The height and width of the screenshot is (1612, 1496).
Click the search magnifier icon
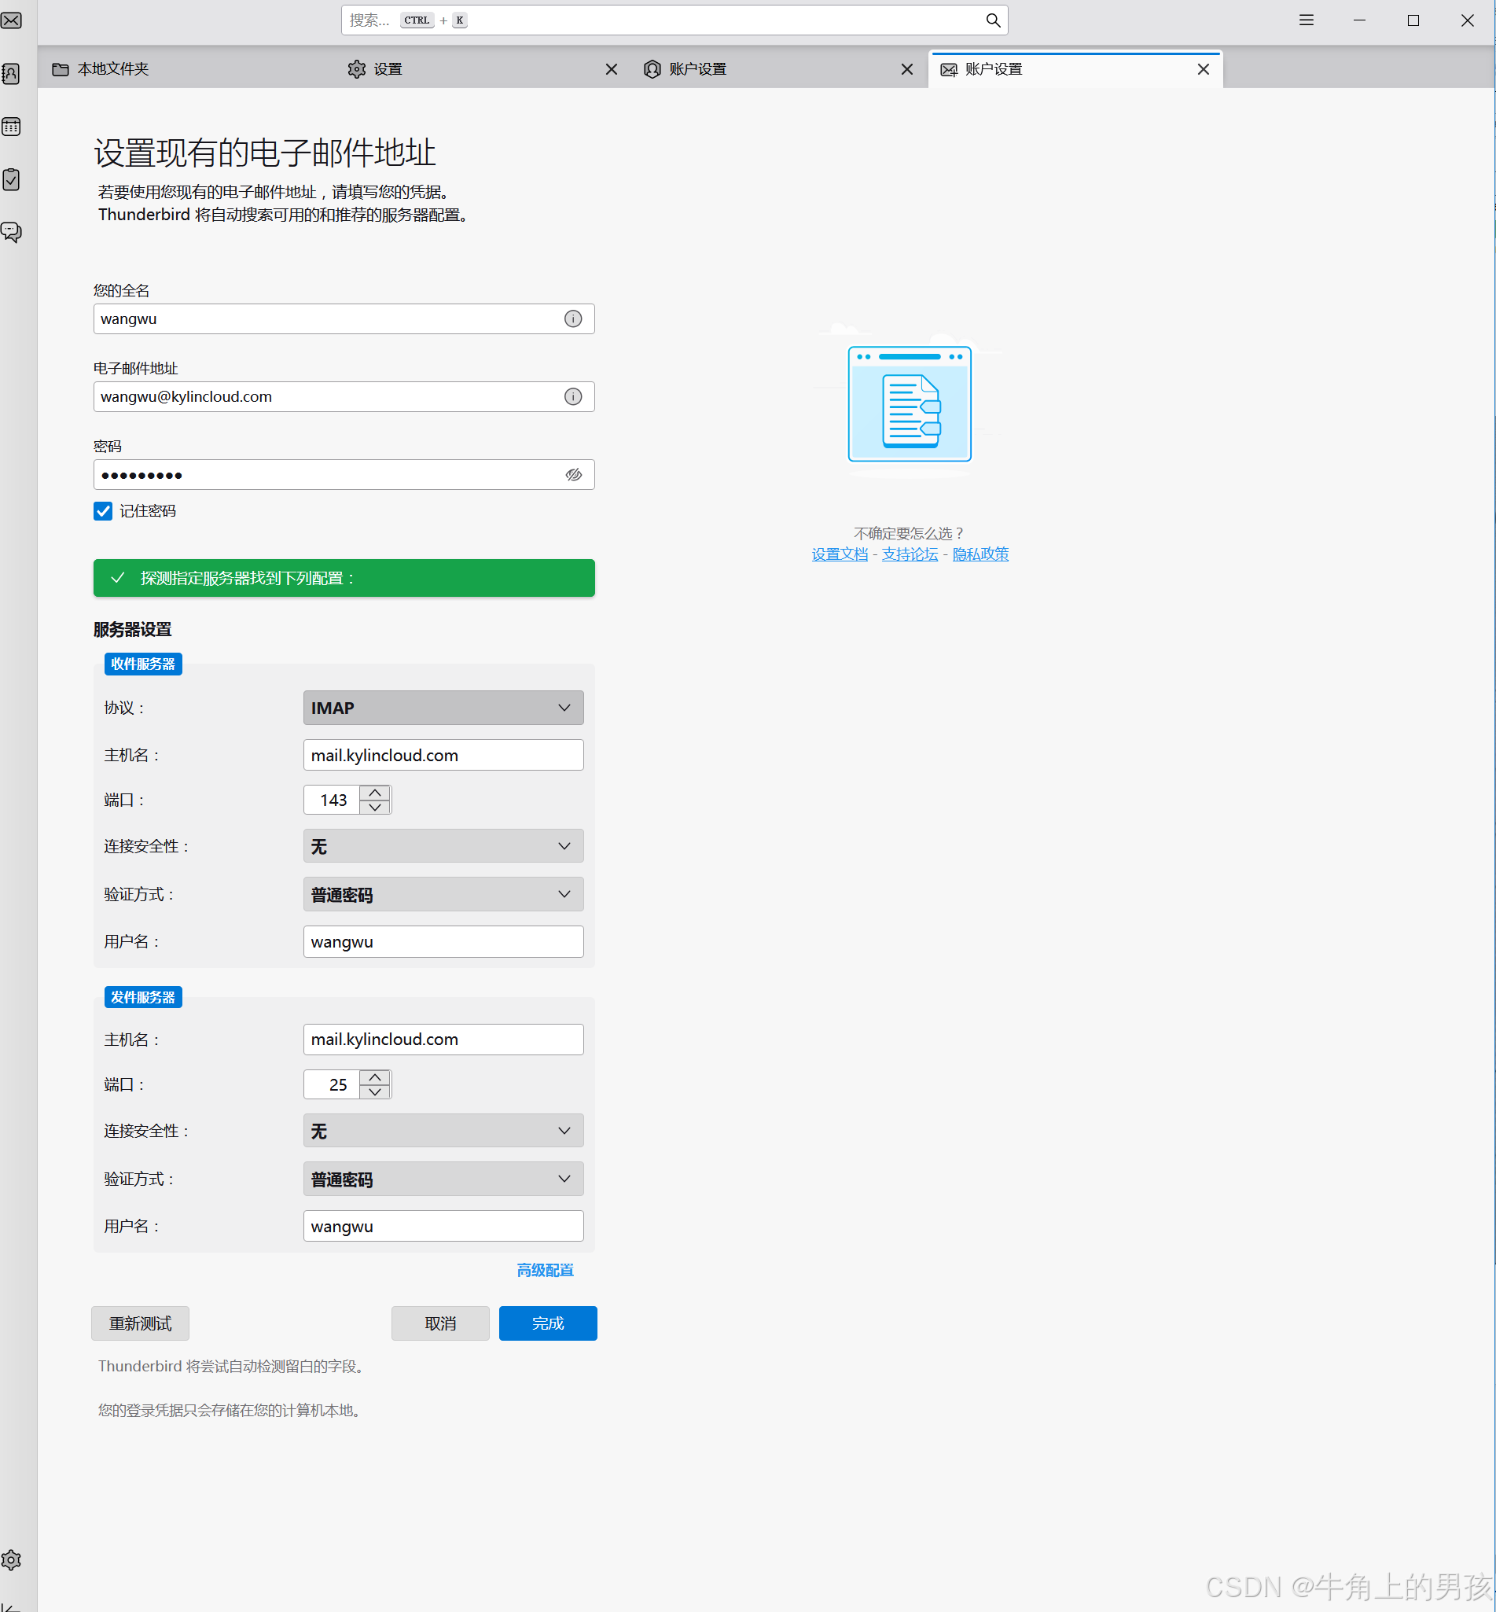(x=992, y=20)
